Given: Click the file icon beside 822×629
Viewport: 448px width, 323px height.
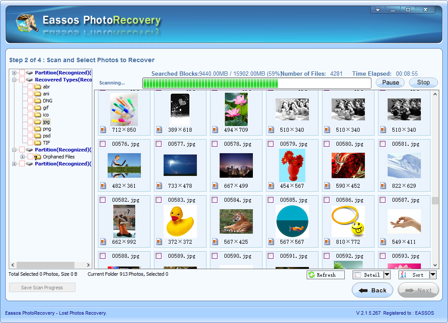Looking at the screenshot, I should [383, 186].
